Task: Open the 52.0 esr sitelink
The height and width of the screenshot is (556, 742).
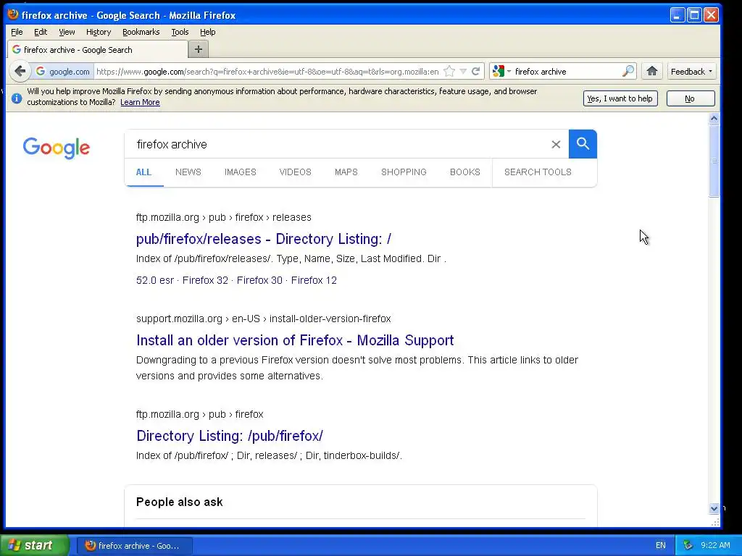Action: (x=155, y=280)
